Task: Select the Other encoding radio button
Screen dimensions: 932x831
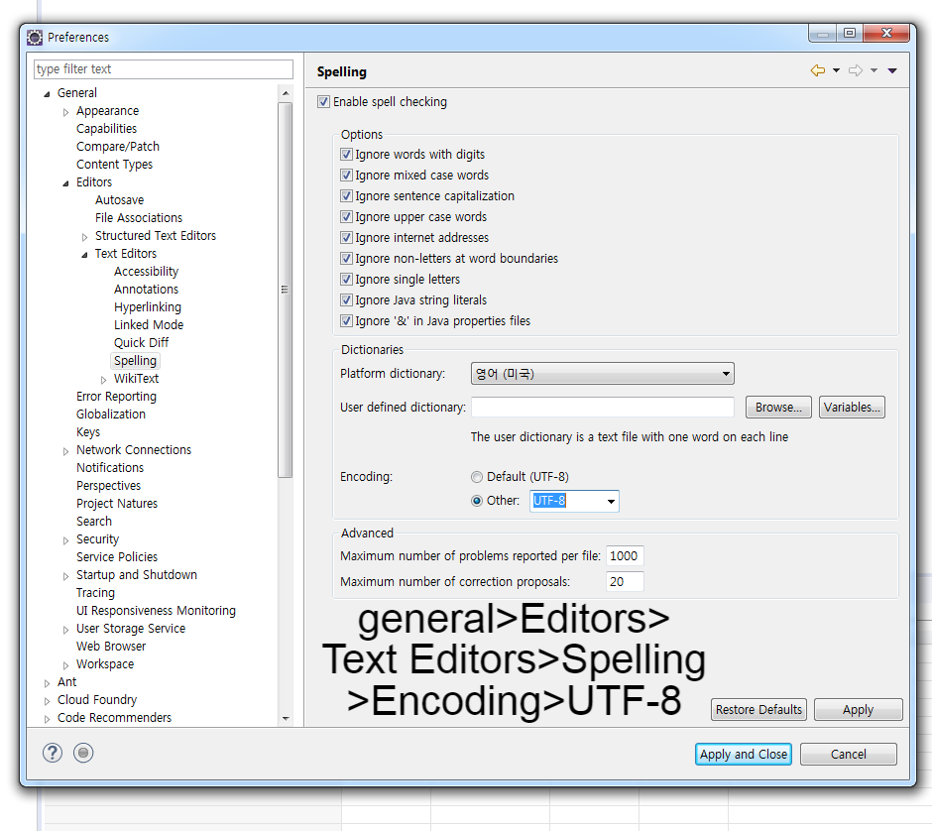Action: 477,501
